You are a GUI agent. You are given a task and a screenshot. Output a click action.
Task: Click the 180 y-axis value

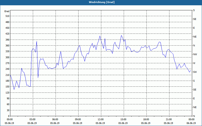(8, 81)
